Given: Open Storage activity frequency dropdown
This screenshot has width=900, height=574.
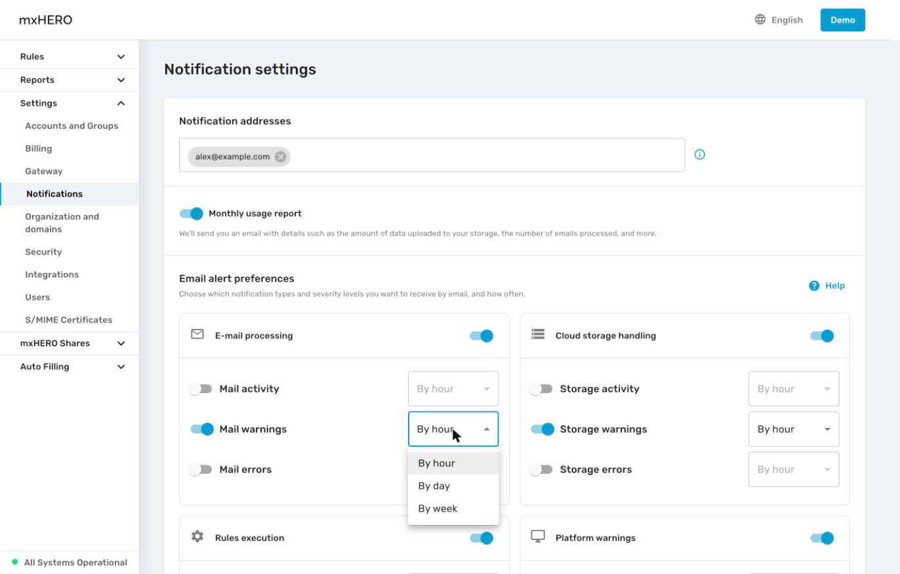Looking at the screenshot, I should coord(794,389).
